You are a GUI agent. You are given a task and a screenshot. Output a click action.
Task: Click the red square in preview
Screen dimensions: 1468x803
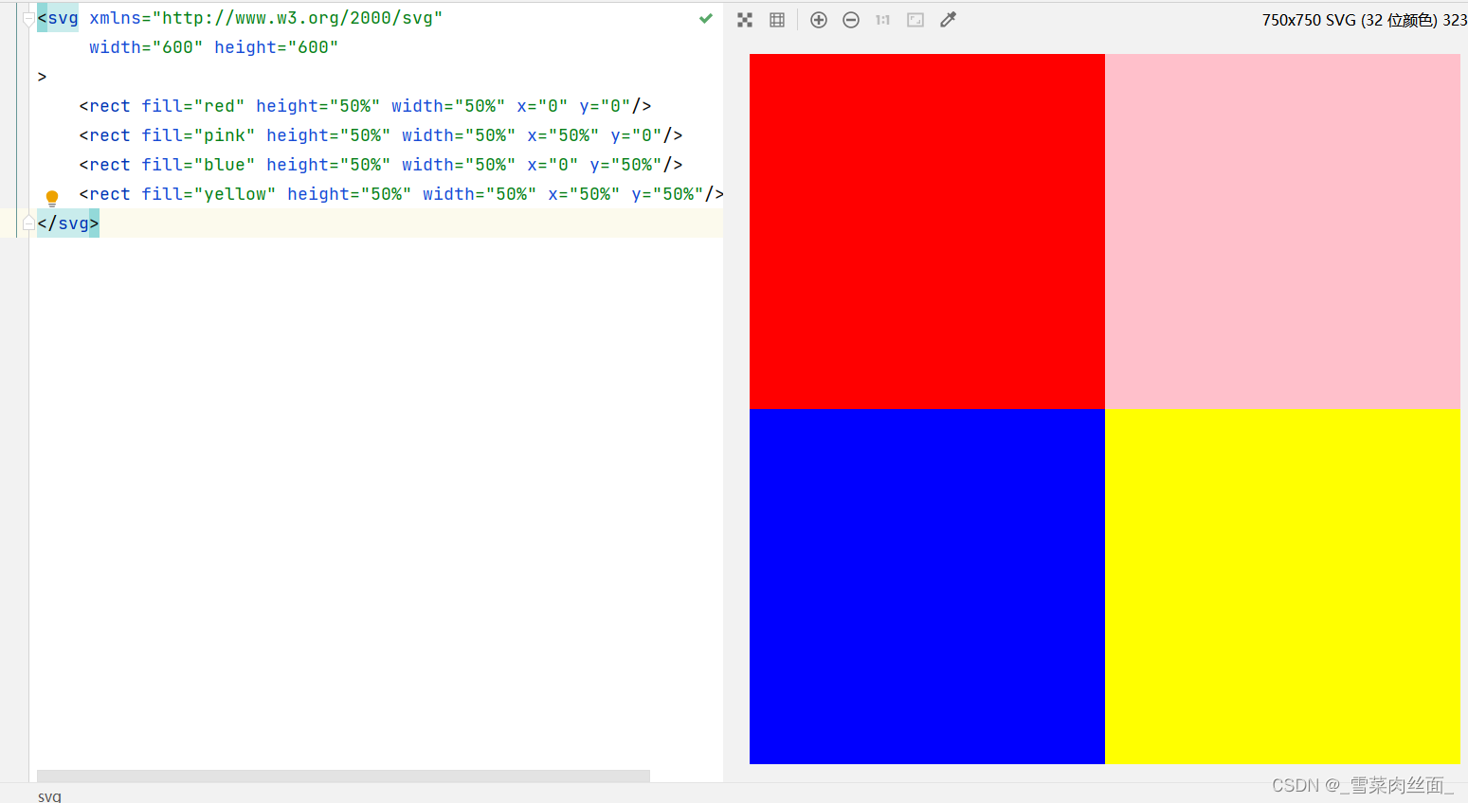click(927, 231)
